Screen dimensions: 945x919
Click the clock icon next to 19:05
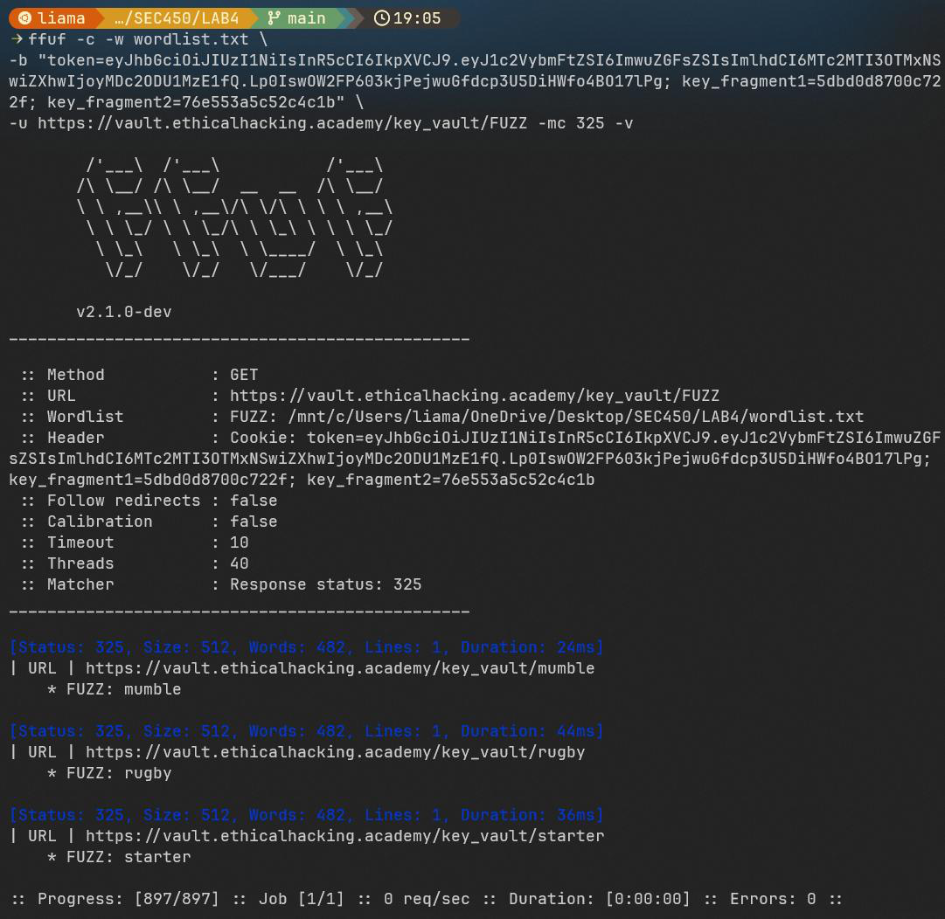tap(381, 17)
